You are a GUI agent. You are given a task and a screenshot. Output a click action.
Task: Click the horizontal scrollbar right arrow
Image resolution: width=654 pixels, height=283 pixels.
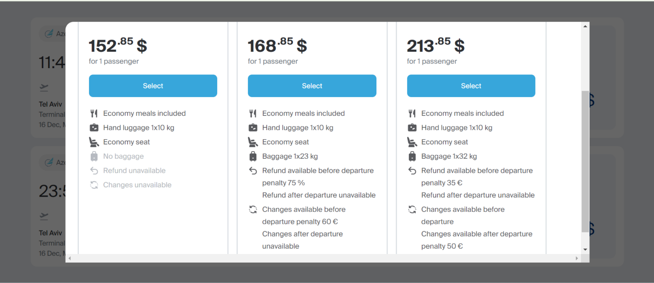click(577, 258)
